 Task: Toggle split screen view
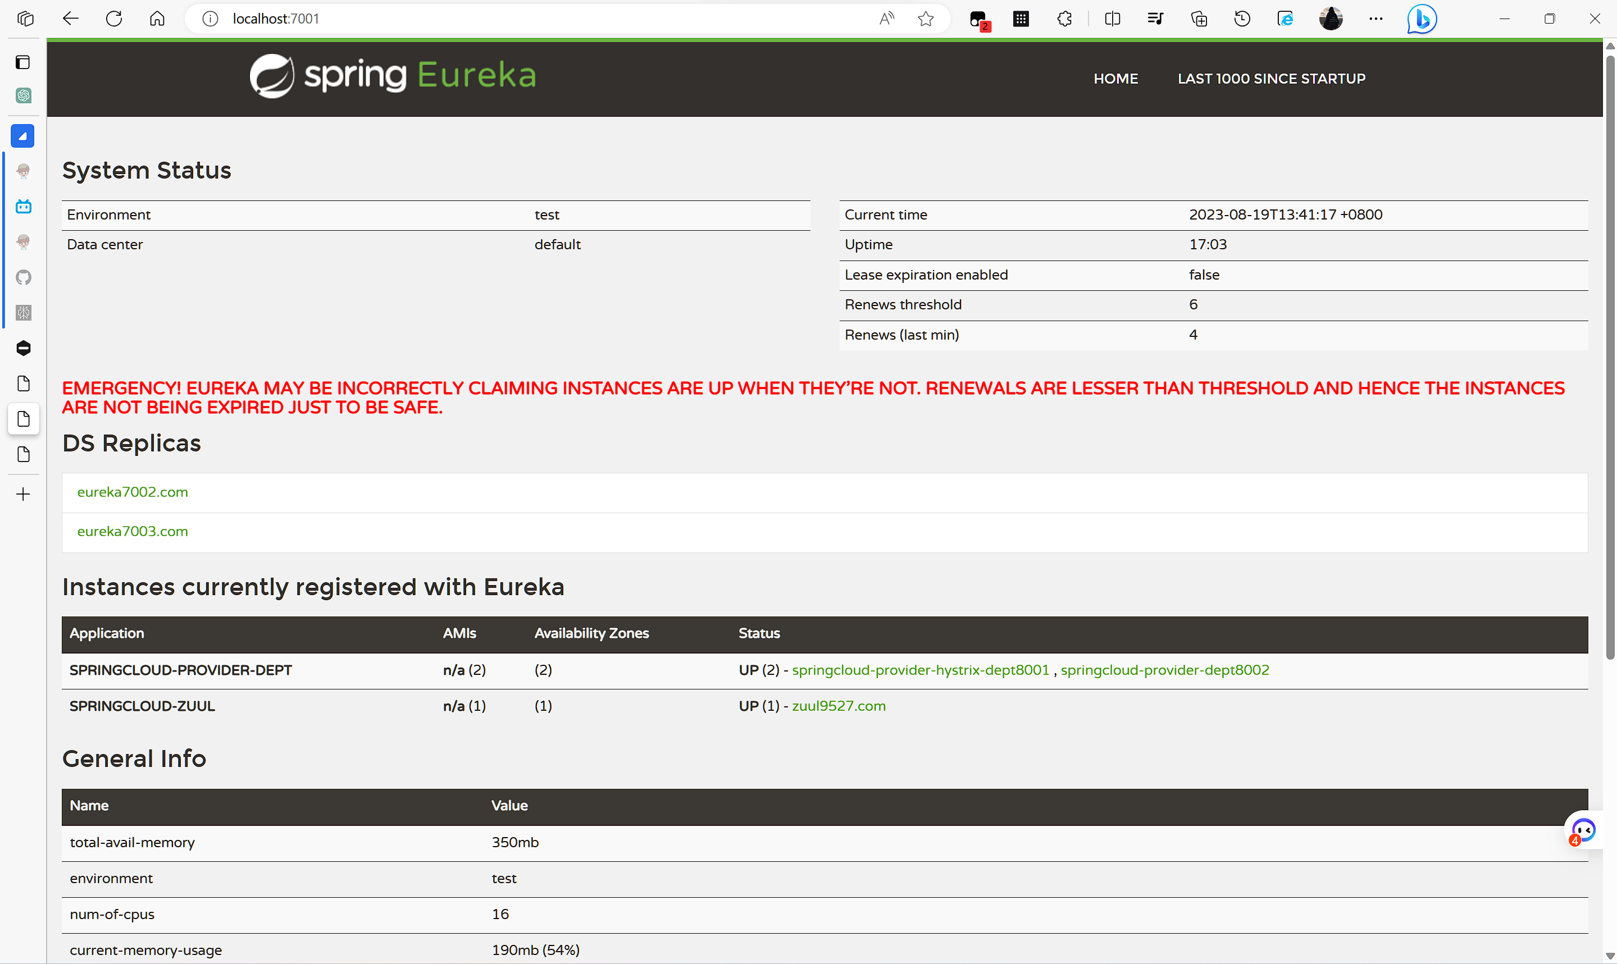point(1112,19)
